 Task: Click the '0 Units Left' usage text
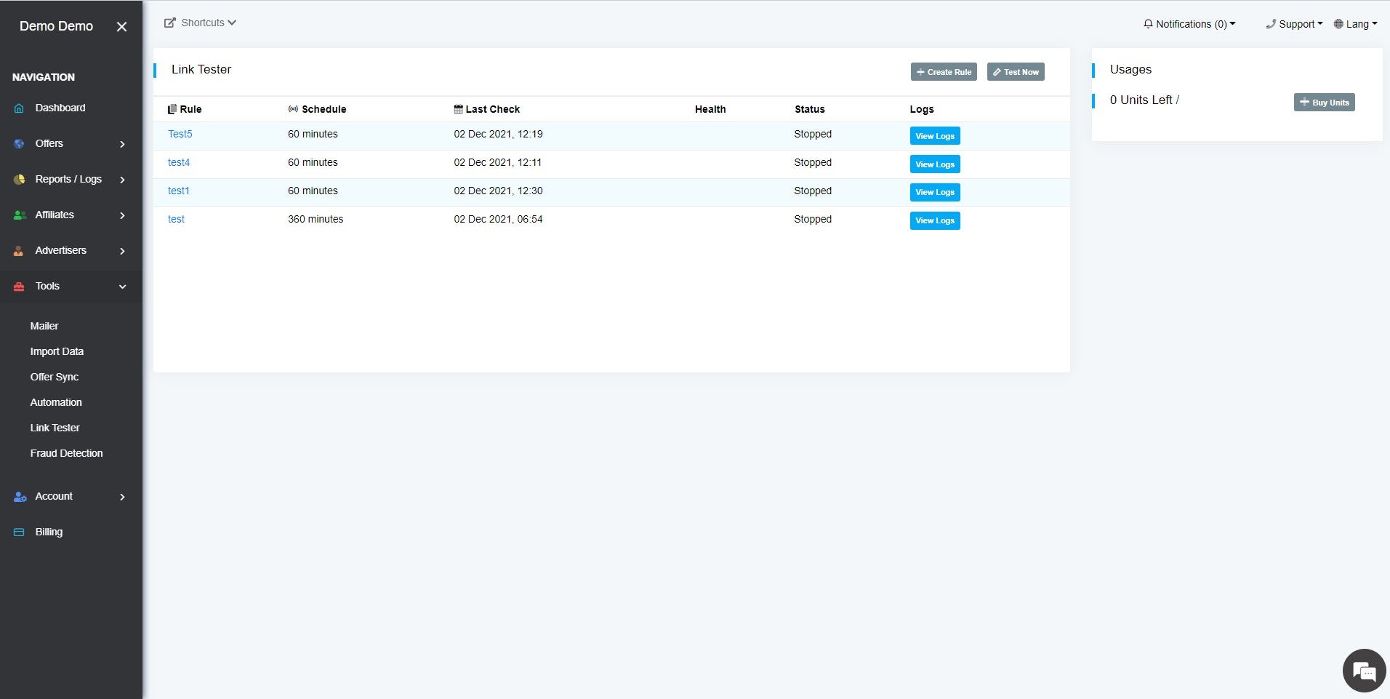[1141, 100]
